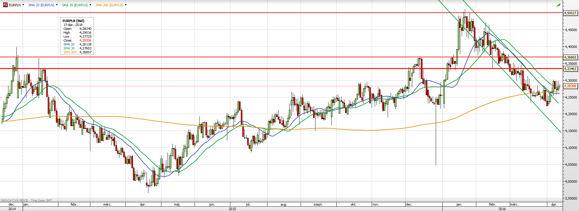Click the green chart arrow icon at top right
The width and height of the screenshot is (579, 211).
[x=558, y=5]
